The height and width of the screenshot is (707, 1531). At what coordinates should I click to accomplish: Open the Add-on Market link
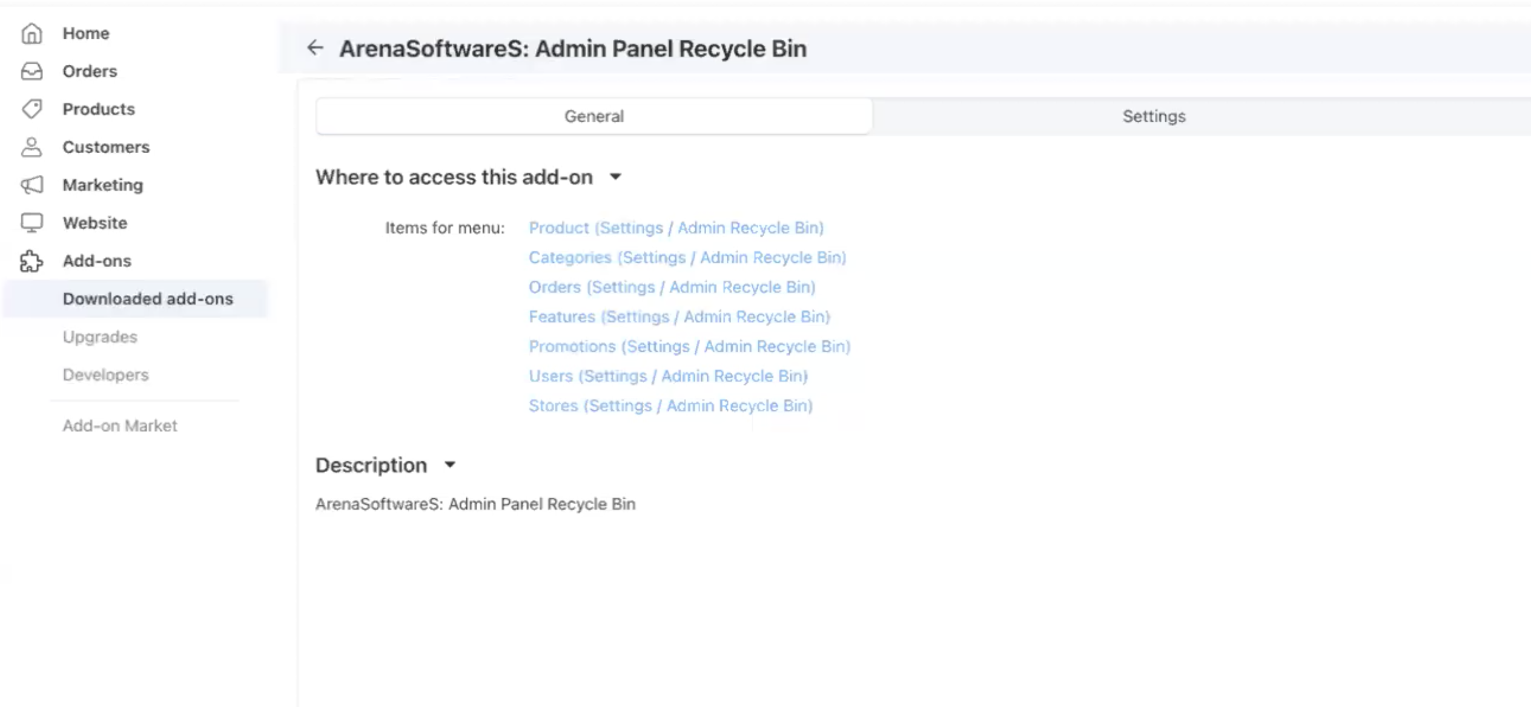click(120, 426)
